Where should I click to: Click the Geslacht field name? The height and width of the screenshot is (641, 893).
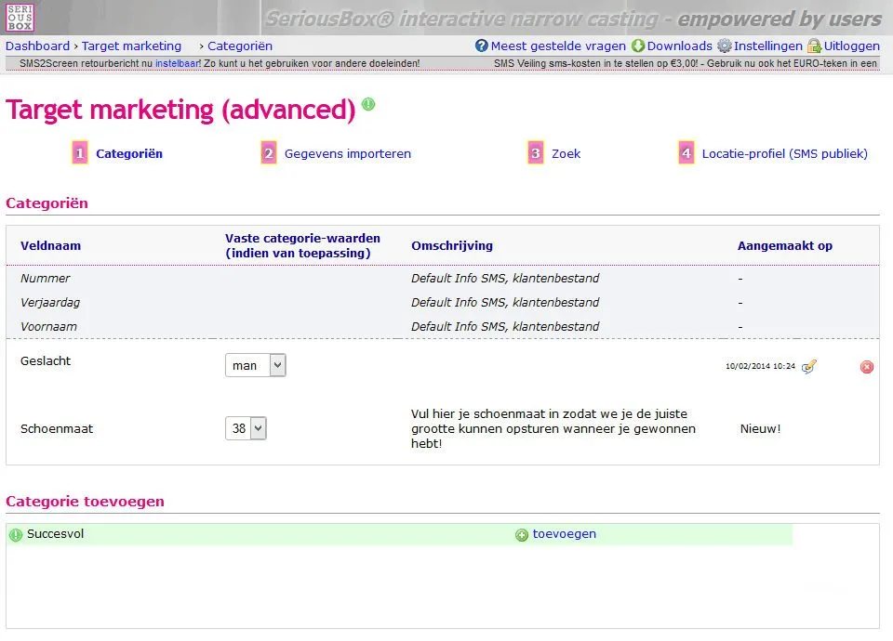coord(46,360)
